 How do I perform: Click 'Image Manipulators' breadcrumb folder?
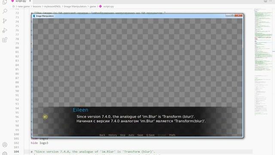[75, 6]
